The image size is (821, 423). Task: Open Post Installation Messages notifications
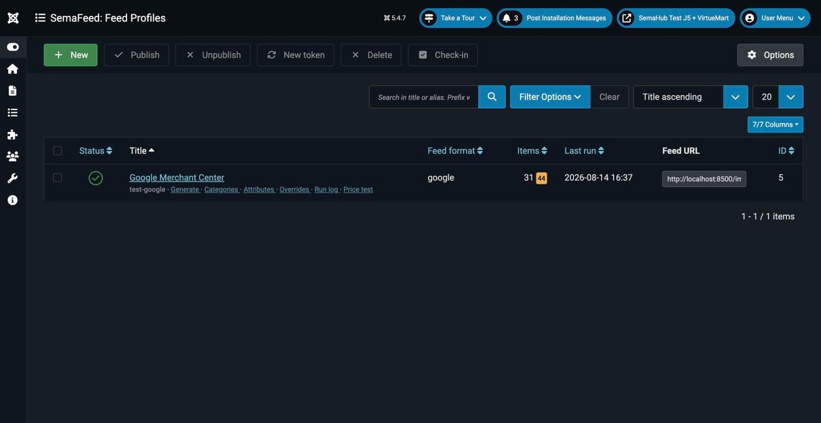pos(554,18)
